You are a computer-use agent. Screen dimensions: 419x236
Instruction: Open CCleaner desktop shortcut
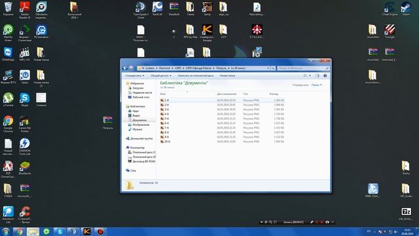pyautogui.click(x=25, y=214)
